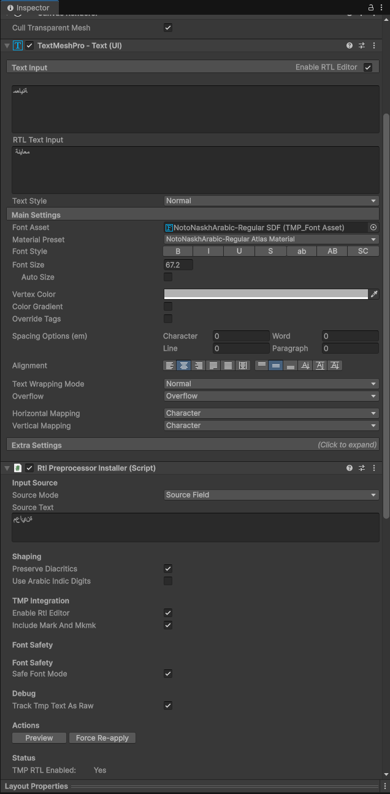Image resolution: width=390 pixels, height=794 pixels.
Task: Open presets for TextMeshPro - Text (UI)
Action: coord(362,45)
